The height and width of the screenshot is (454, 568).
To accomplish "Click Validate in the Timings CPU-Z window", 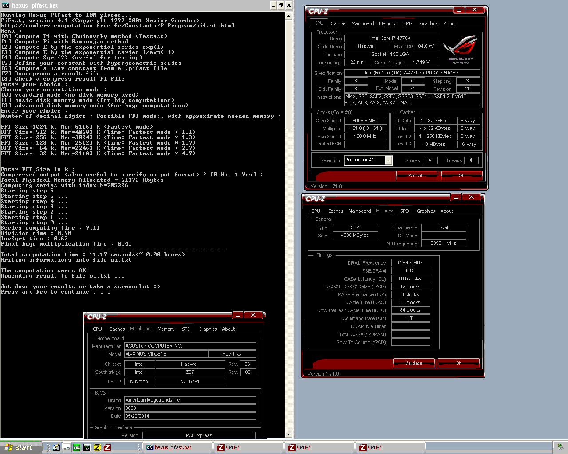I will [414, 363].
